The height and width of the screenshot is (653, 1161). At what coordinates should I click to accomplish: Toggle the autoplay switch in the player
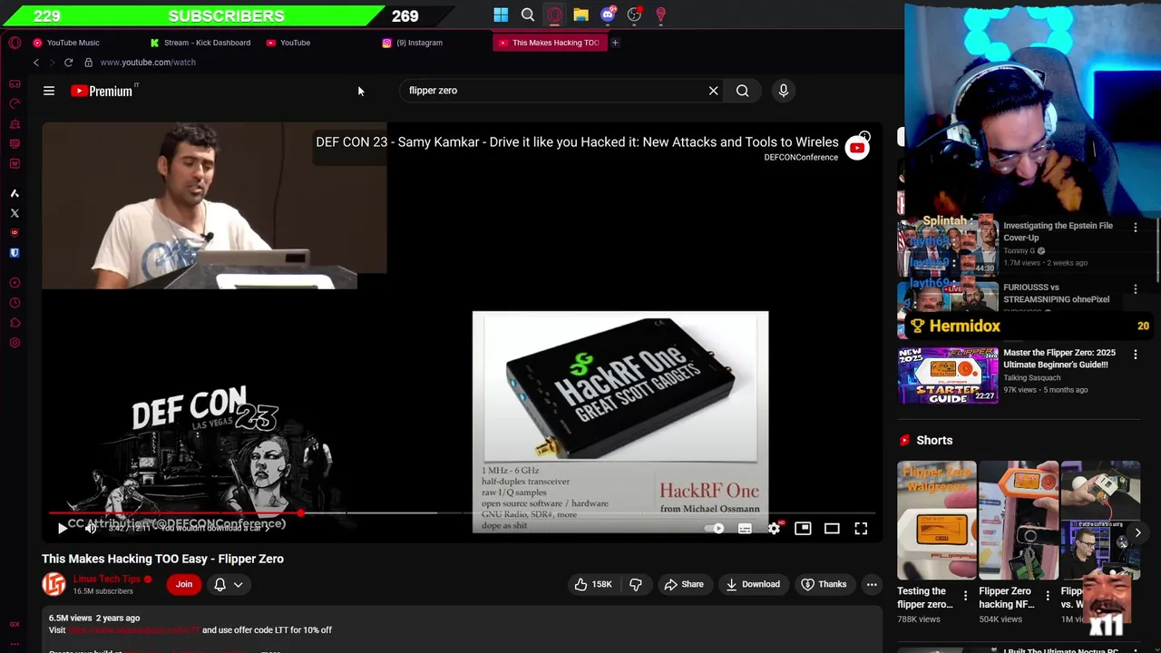(x=716, y=528)
